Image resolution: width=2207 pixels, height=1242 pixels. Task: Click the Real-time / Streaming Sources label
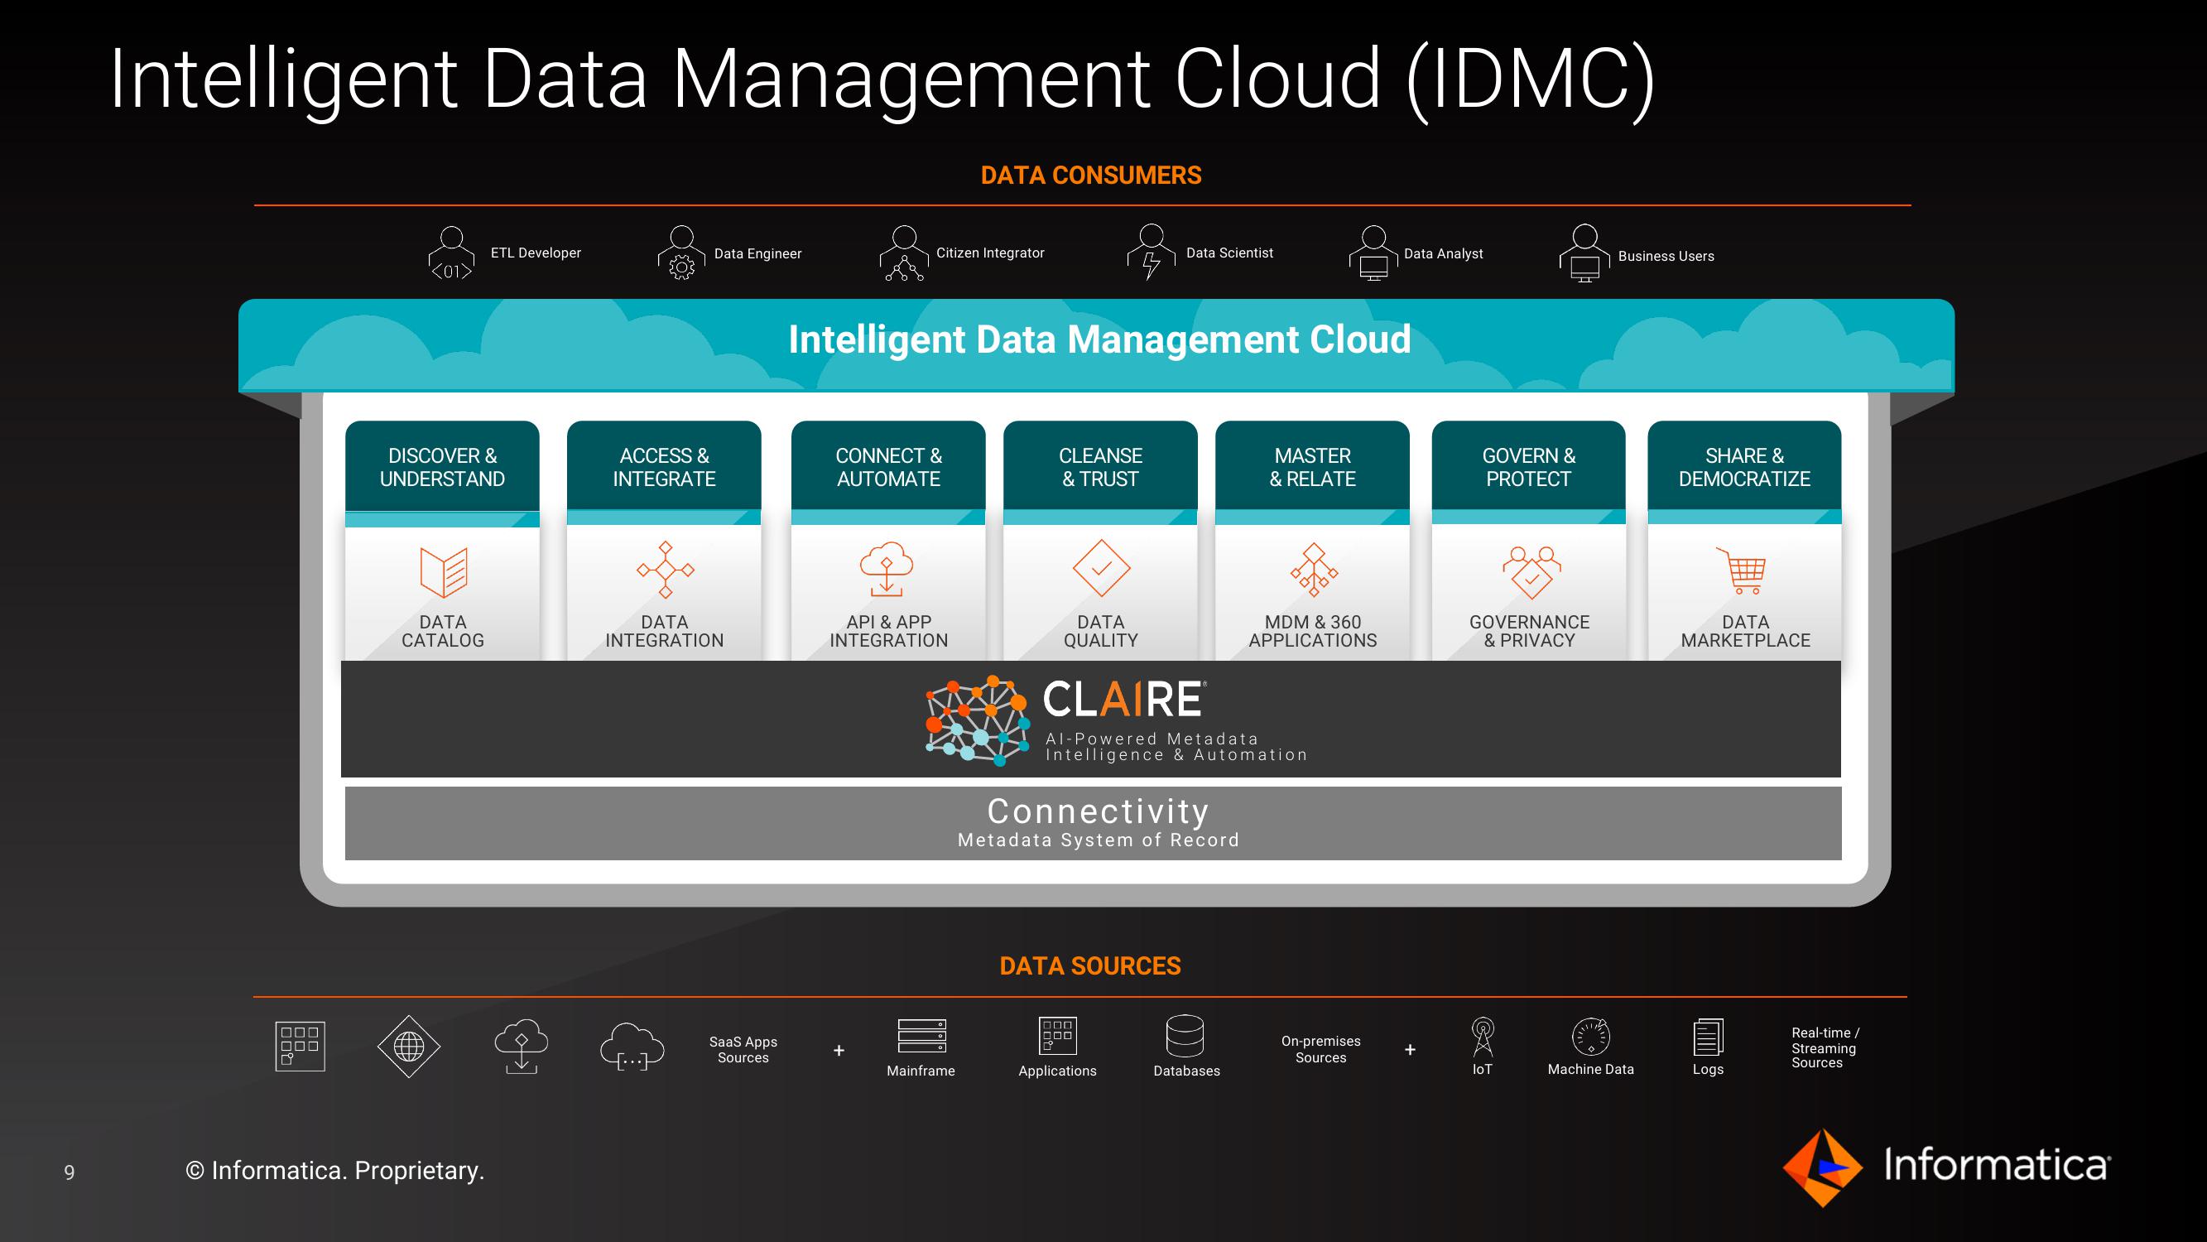pos(1825,1047)
